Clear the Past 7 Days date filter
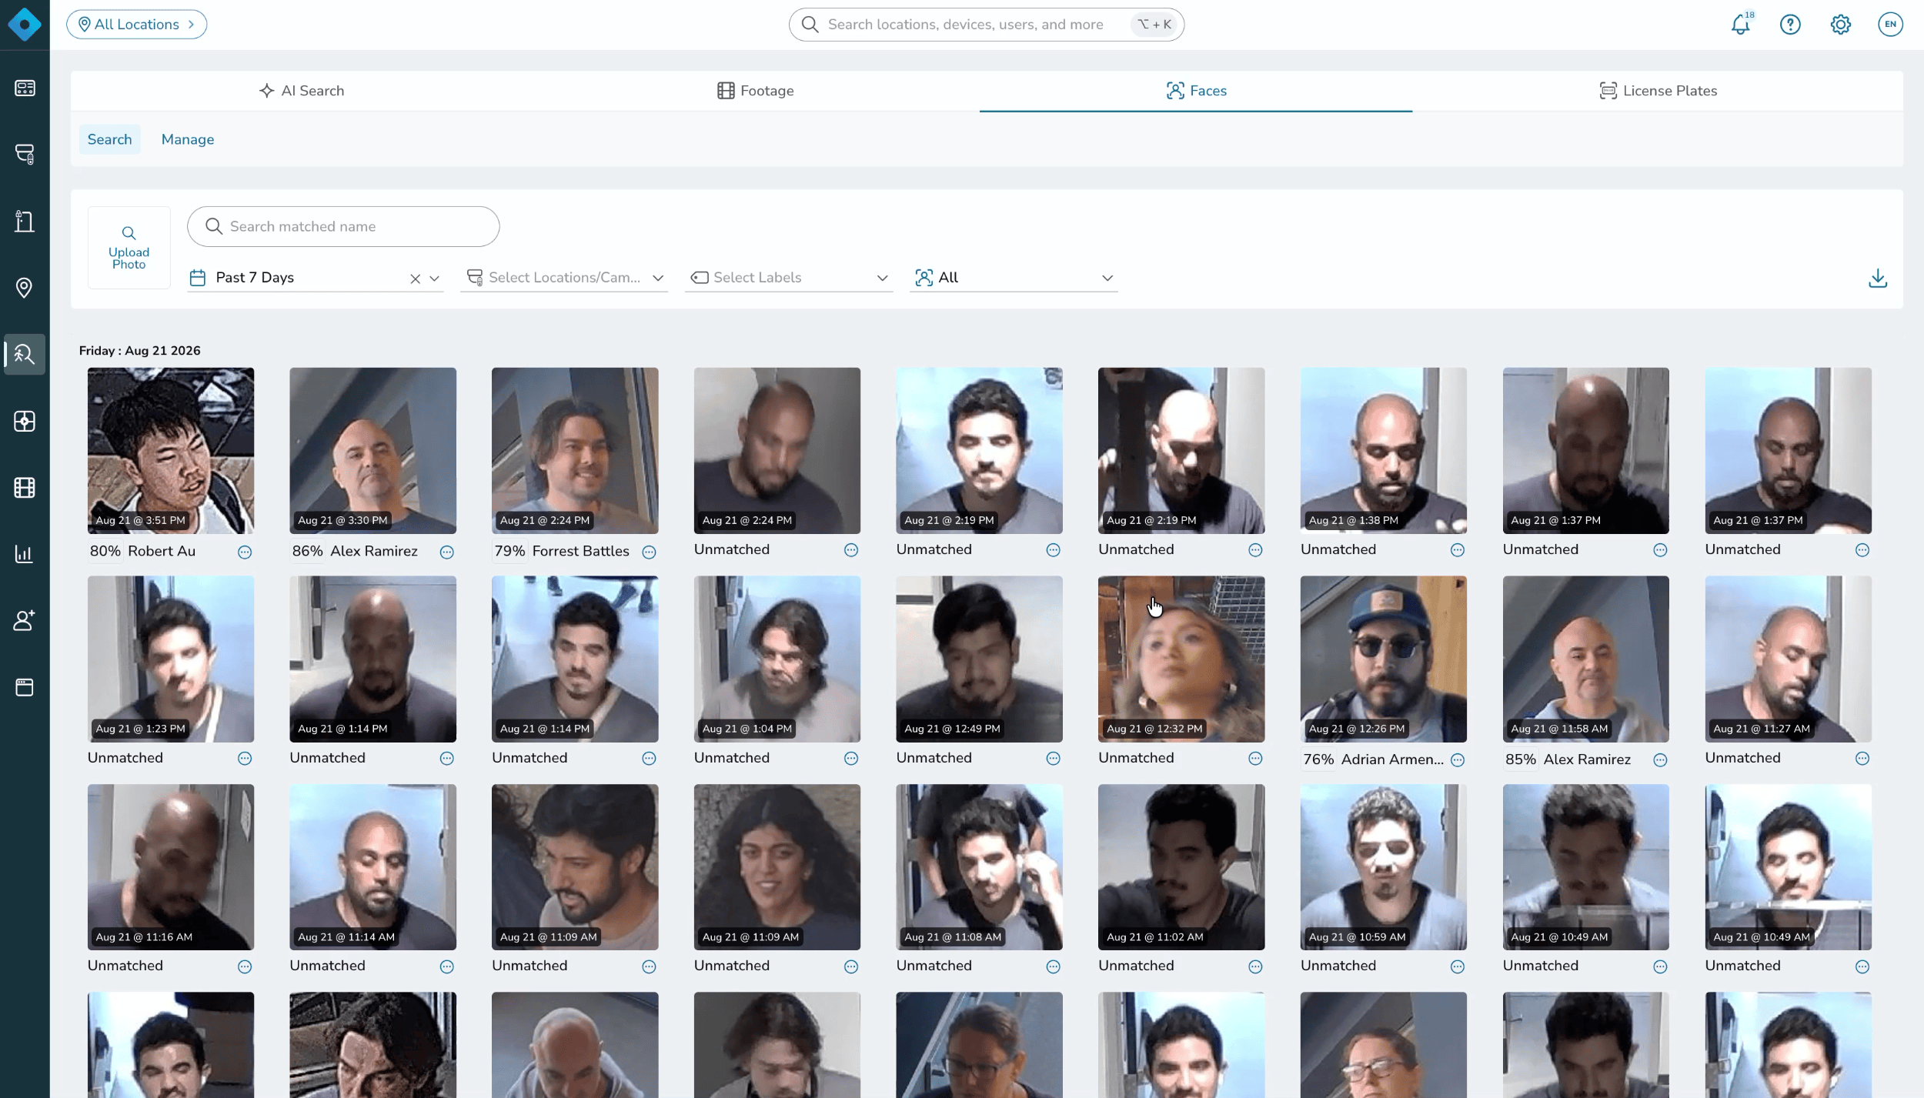The height and width of the screenshot is (1098, 1924). point(415,279)
